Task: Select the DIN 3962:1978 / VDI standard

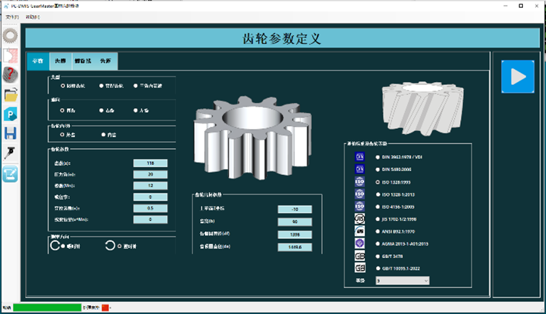Action: 378,156
